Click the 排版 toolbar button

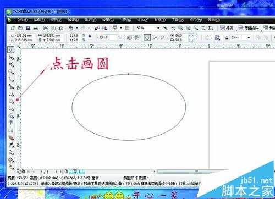(x=227, y=28)
